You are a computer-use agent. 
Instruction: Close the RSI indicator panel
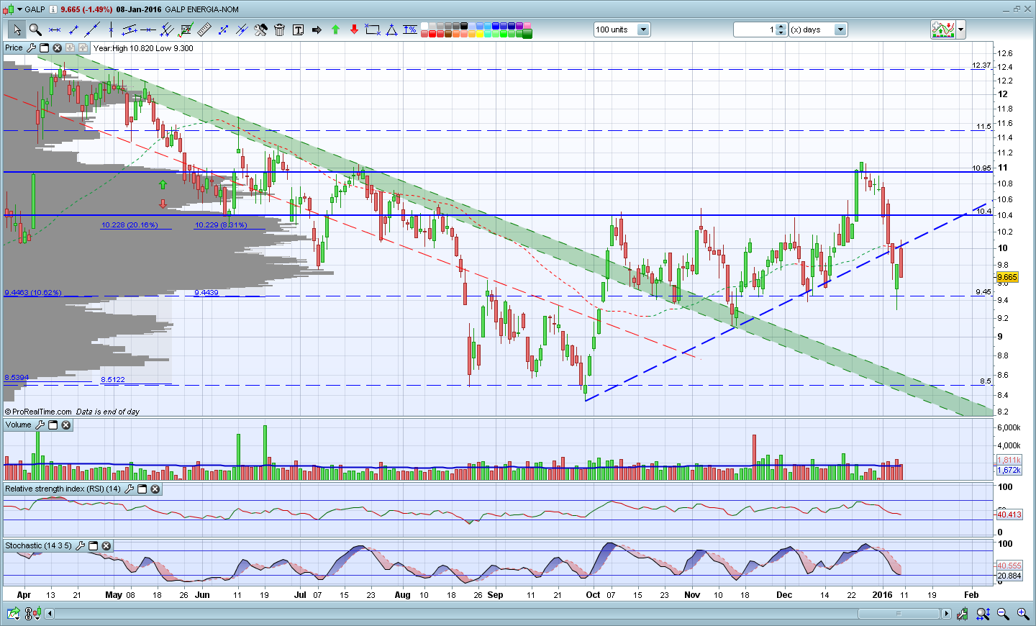[155, 489]
